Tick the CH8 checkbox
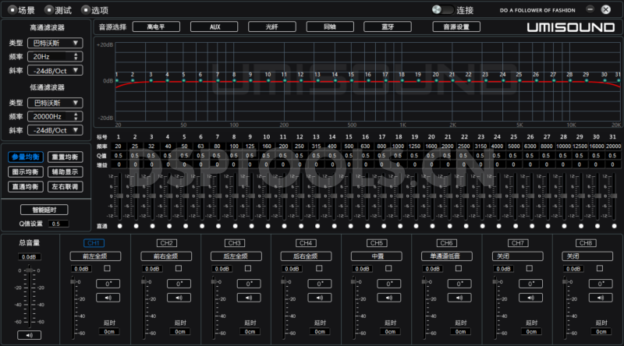The image size is (624, 346). point(600,268)
